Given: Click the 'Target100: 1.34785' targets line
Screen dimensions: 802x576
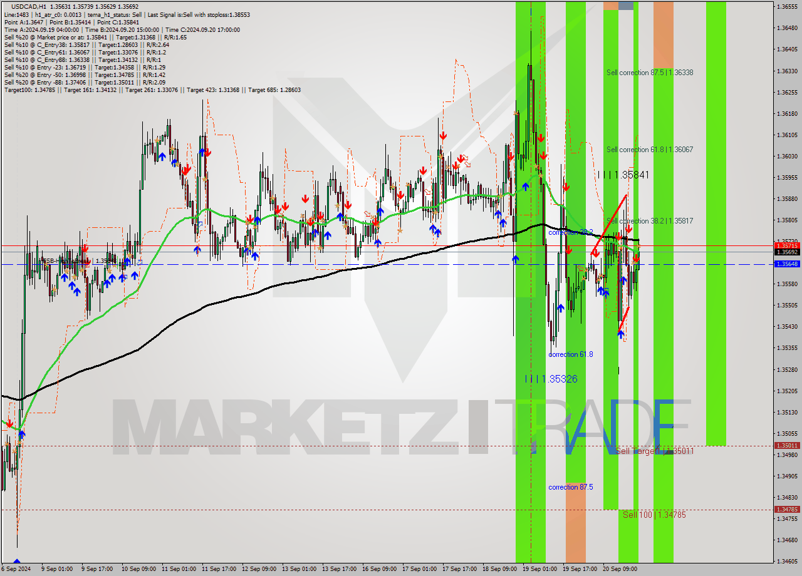Looking at the screenshot, I should click(x=152, y=90).
